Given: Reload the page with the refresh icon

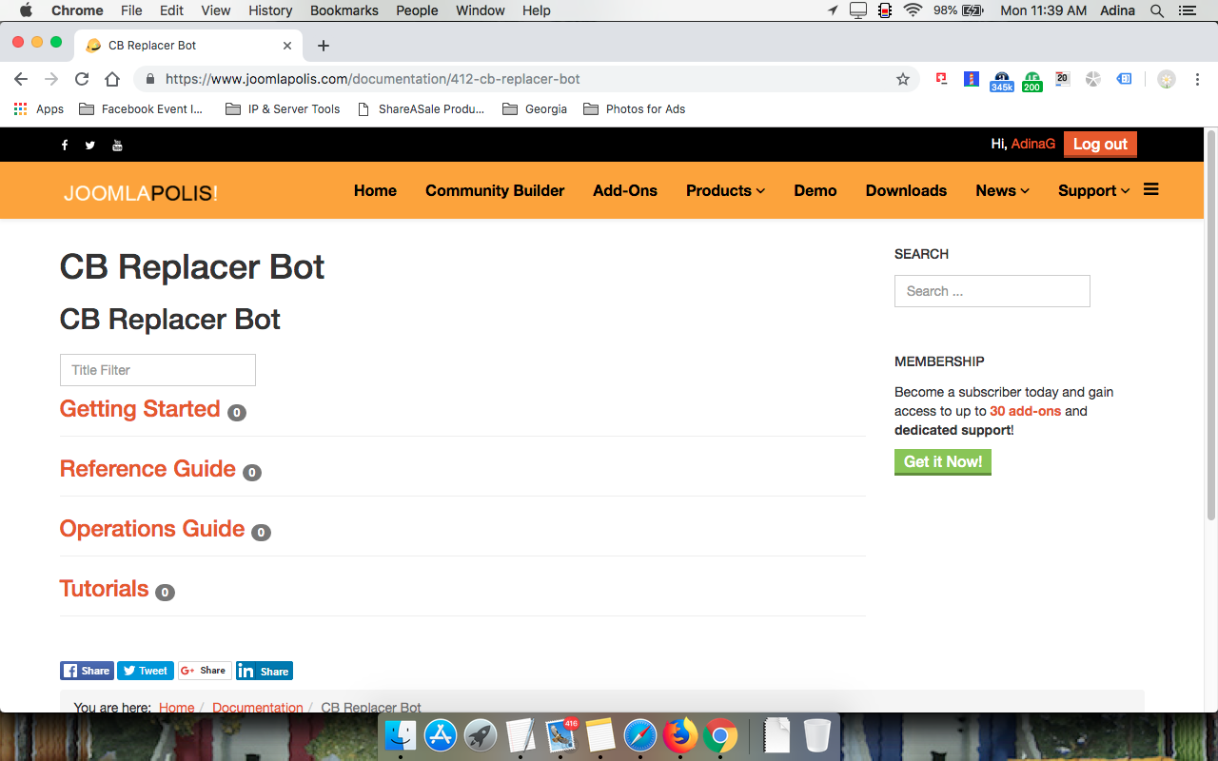Looking at the screenshot, I should [82, 79].
